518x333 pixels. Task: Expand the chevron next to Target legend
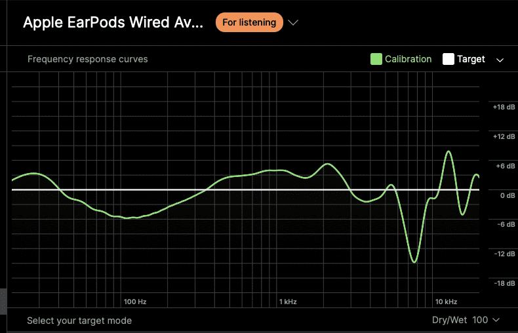(500, 60)
